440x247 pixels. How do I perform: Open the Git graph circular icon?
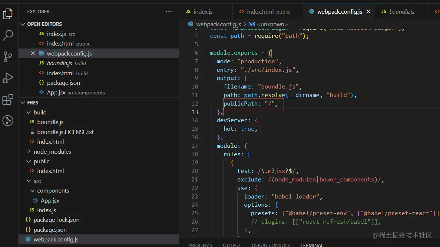7,121
